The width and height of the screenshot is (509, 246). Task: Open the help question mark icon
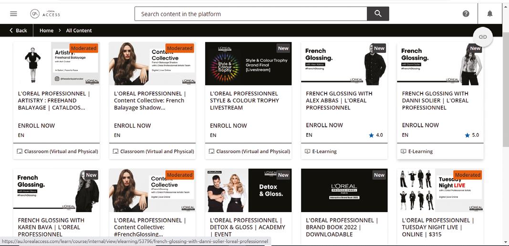[466, 14]
